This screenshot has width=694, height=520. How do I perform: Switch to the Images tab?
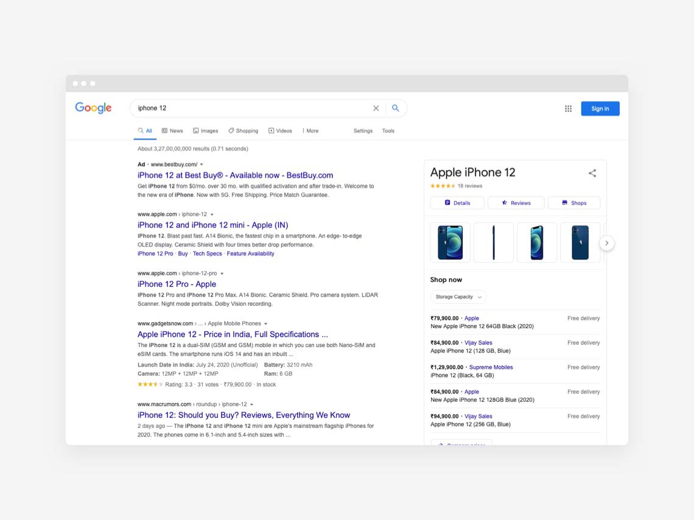(205, 131)
